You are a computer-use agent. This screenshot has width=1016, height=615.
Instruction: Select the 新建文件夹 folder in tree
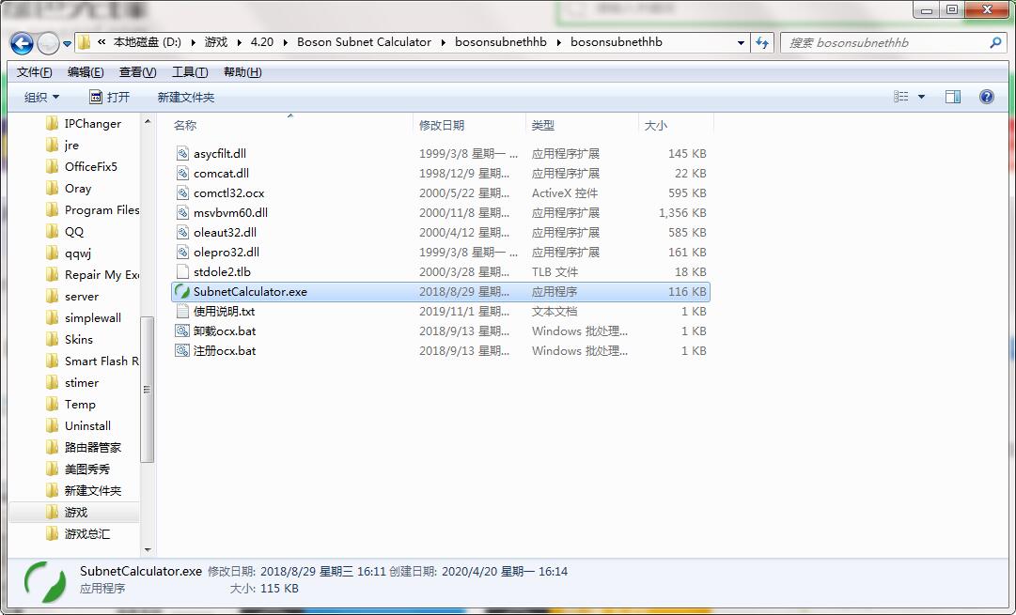pyautogui.click(x=84, y=491)
